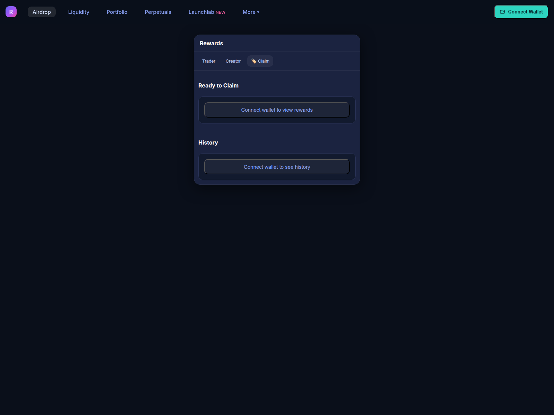Screen dimensions: 554x415
Task: Switch to the Trader tab
Action: click(x=208, y=61)
